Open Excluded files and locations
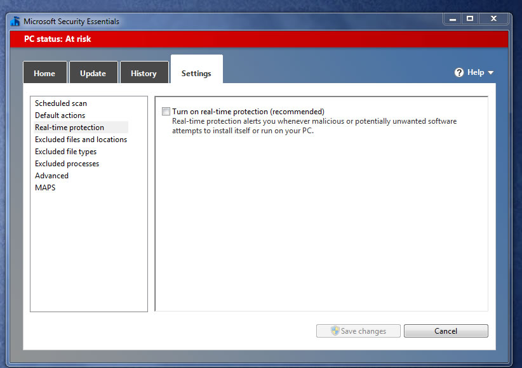This screenshot has height=368, width=522. click(81, 140)
